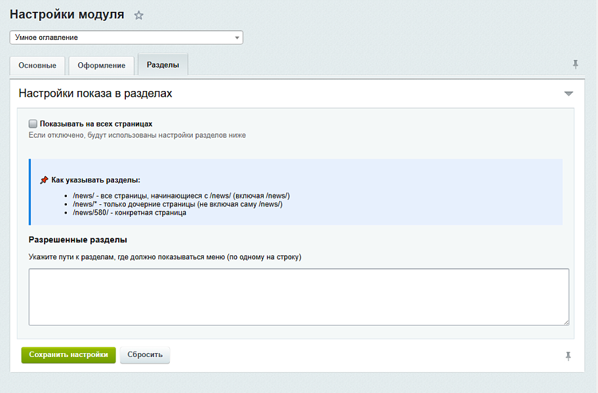Enable the Показывать на всех страницах checkbox
The image size is (598, 393).
(x=33, y=123)
